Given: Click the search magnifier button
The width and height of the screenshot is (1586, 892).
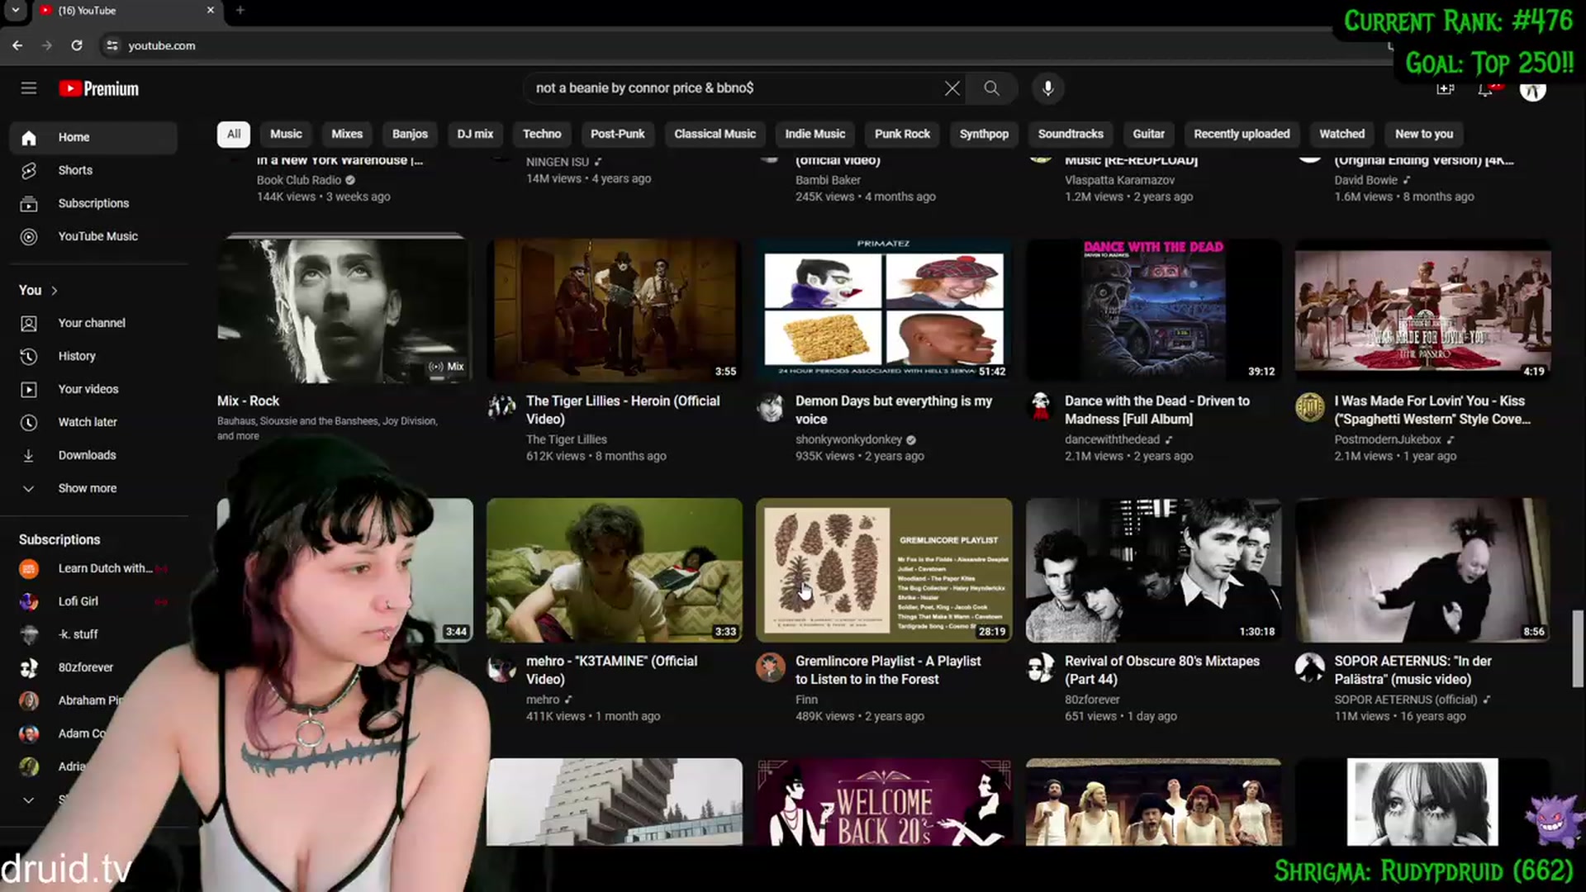Looking at the screenshot, I should click(991, 88).
